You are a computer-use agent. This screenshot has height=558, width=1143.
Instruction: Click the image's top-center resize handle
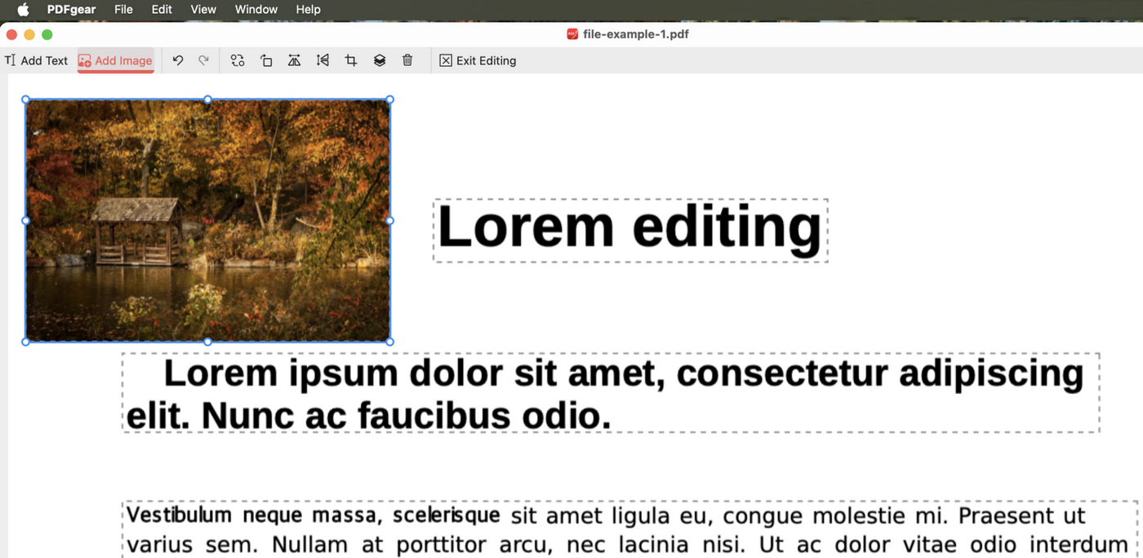point(207,100)
